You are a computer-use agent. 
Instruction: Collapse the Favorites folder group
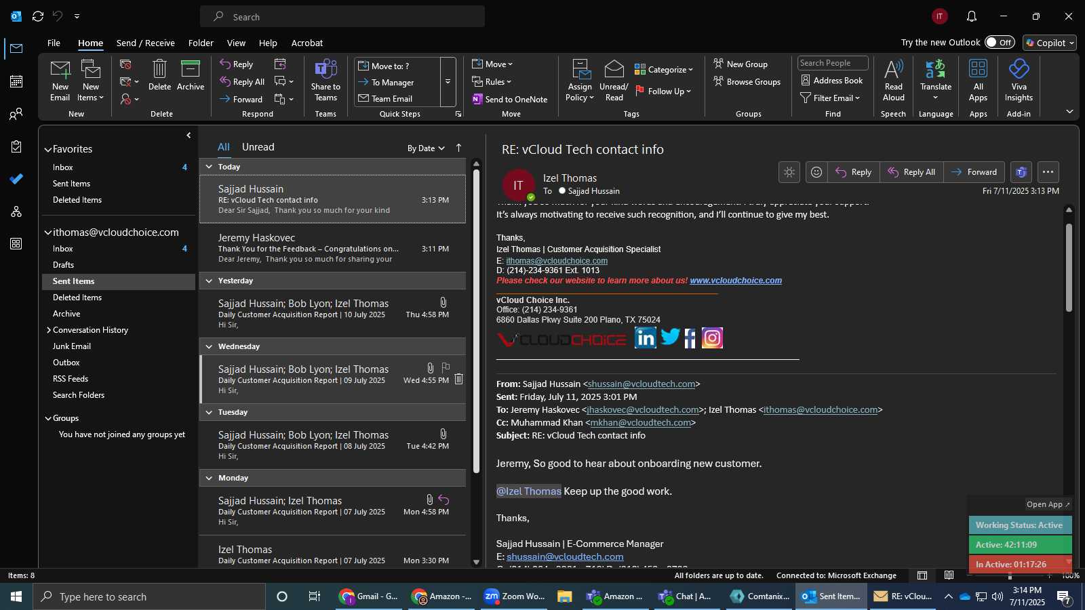(x=48, y=149)
